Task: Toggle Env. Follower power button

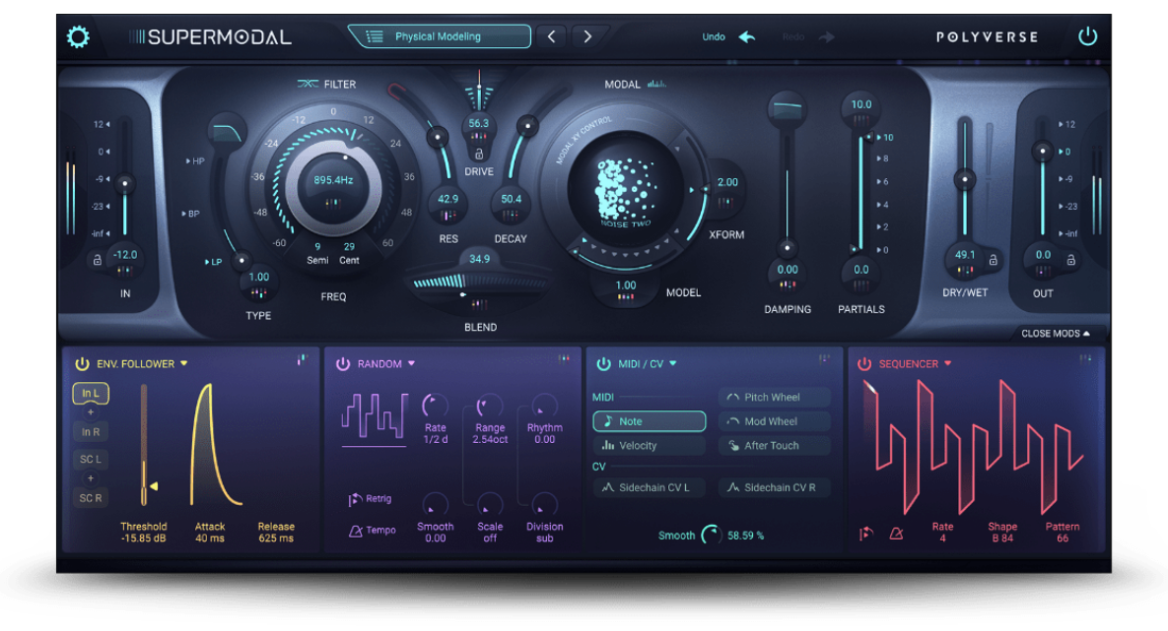Action: pos(82,364)
